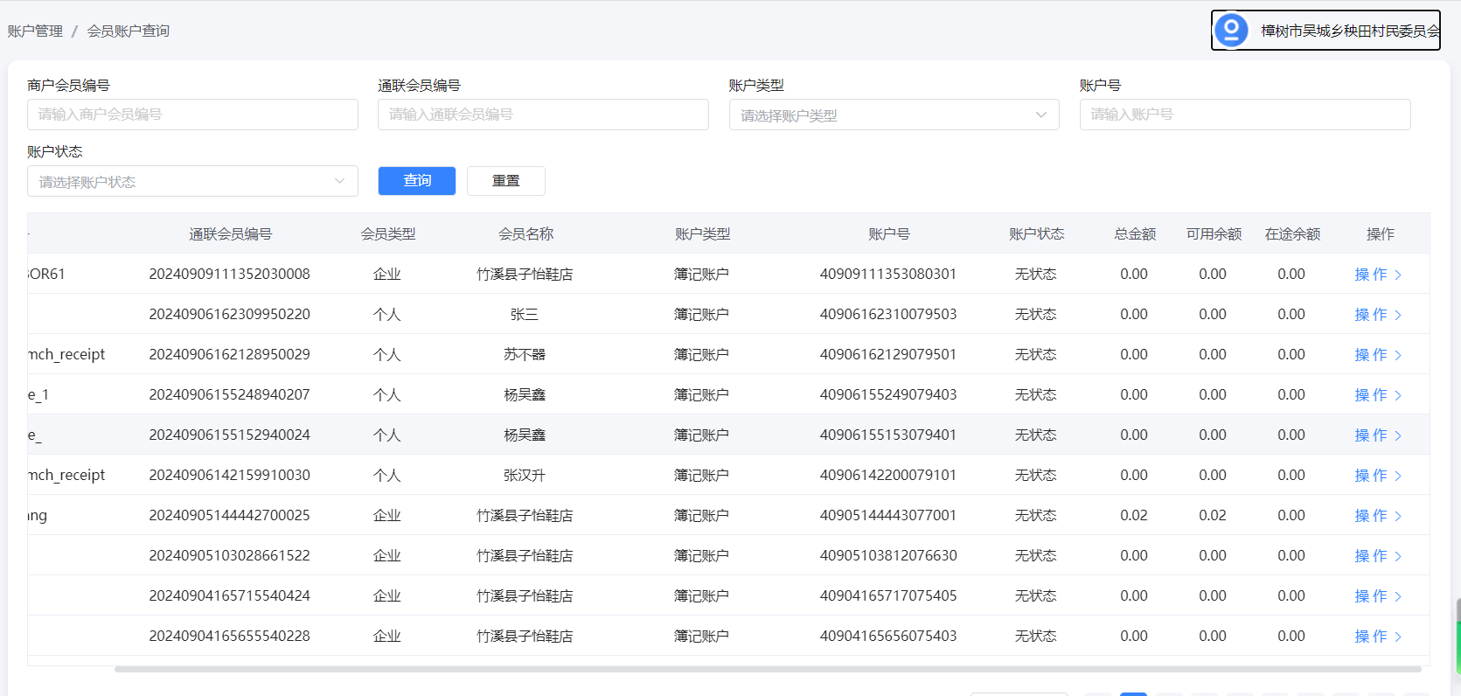Select member number 20240905103028661522
The height and width of the screenshot is (696, 1461).
[230, 555]
